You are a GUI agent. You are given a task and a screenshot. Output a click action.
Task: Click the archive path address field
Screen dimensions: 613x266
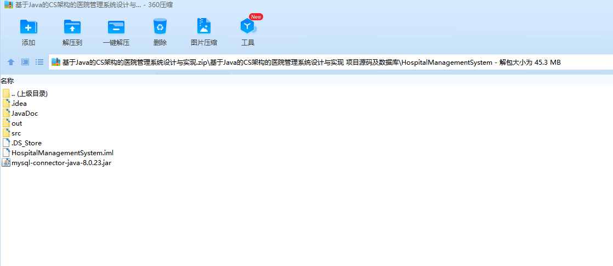[x=330, y=62]
